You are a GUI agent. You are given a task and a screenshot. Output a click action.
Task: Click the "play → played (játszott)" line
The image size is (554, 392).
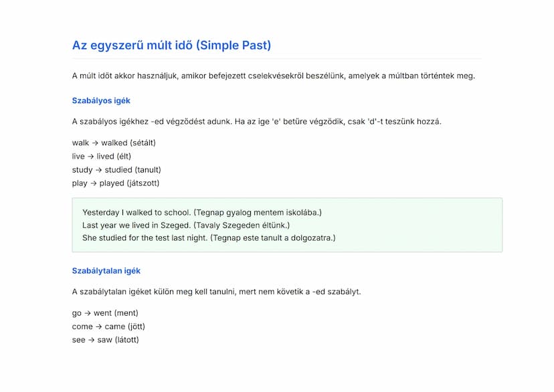point(116,183)
